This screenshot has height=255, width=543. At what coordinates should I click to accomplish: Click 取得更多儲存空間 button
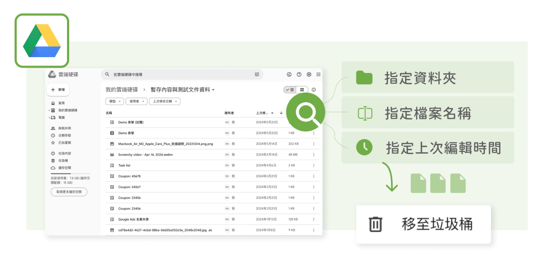point(69,192)
